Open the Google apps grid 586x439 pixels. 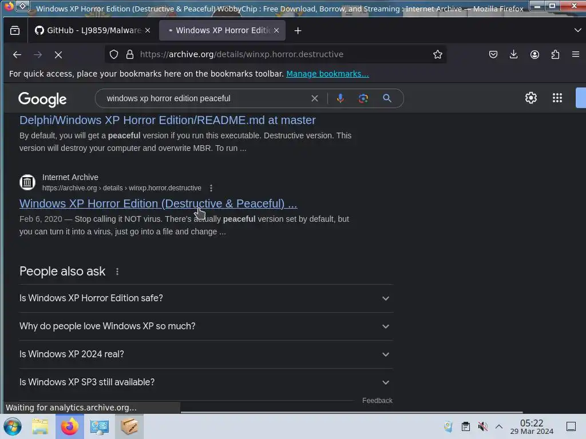(x=557, y=98)
